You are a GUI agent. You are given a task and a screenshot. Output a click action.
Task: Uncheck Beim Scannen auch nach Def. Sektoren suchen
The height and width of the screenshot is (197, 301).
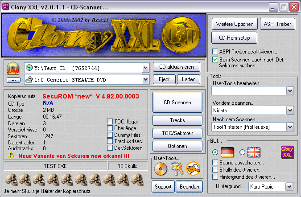[215, 59]
